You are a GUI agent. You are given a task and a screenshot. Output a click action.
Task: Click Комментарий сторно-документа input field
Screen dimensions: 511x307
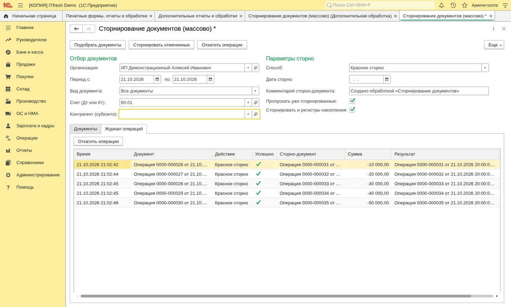(x=419, y=91)
